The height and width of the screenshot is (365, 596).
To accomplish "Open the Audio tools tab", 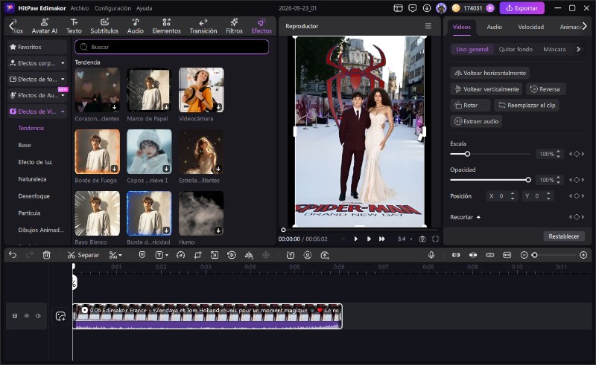I will [136, 26].
